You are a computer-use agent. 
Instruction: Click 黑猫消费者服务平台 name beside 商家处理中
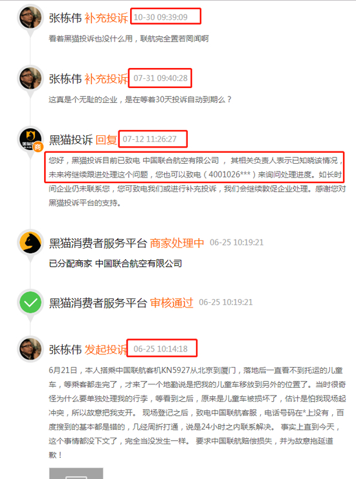[x=98, y=243]
